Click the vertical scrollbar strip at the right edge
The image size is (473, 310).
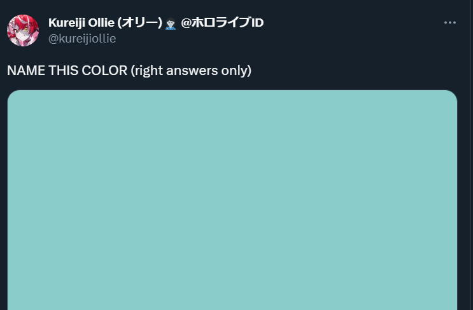click(x=472, y=155)
